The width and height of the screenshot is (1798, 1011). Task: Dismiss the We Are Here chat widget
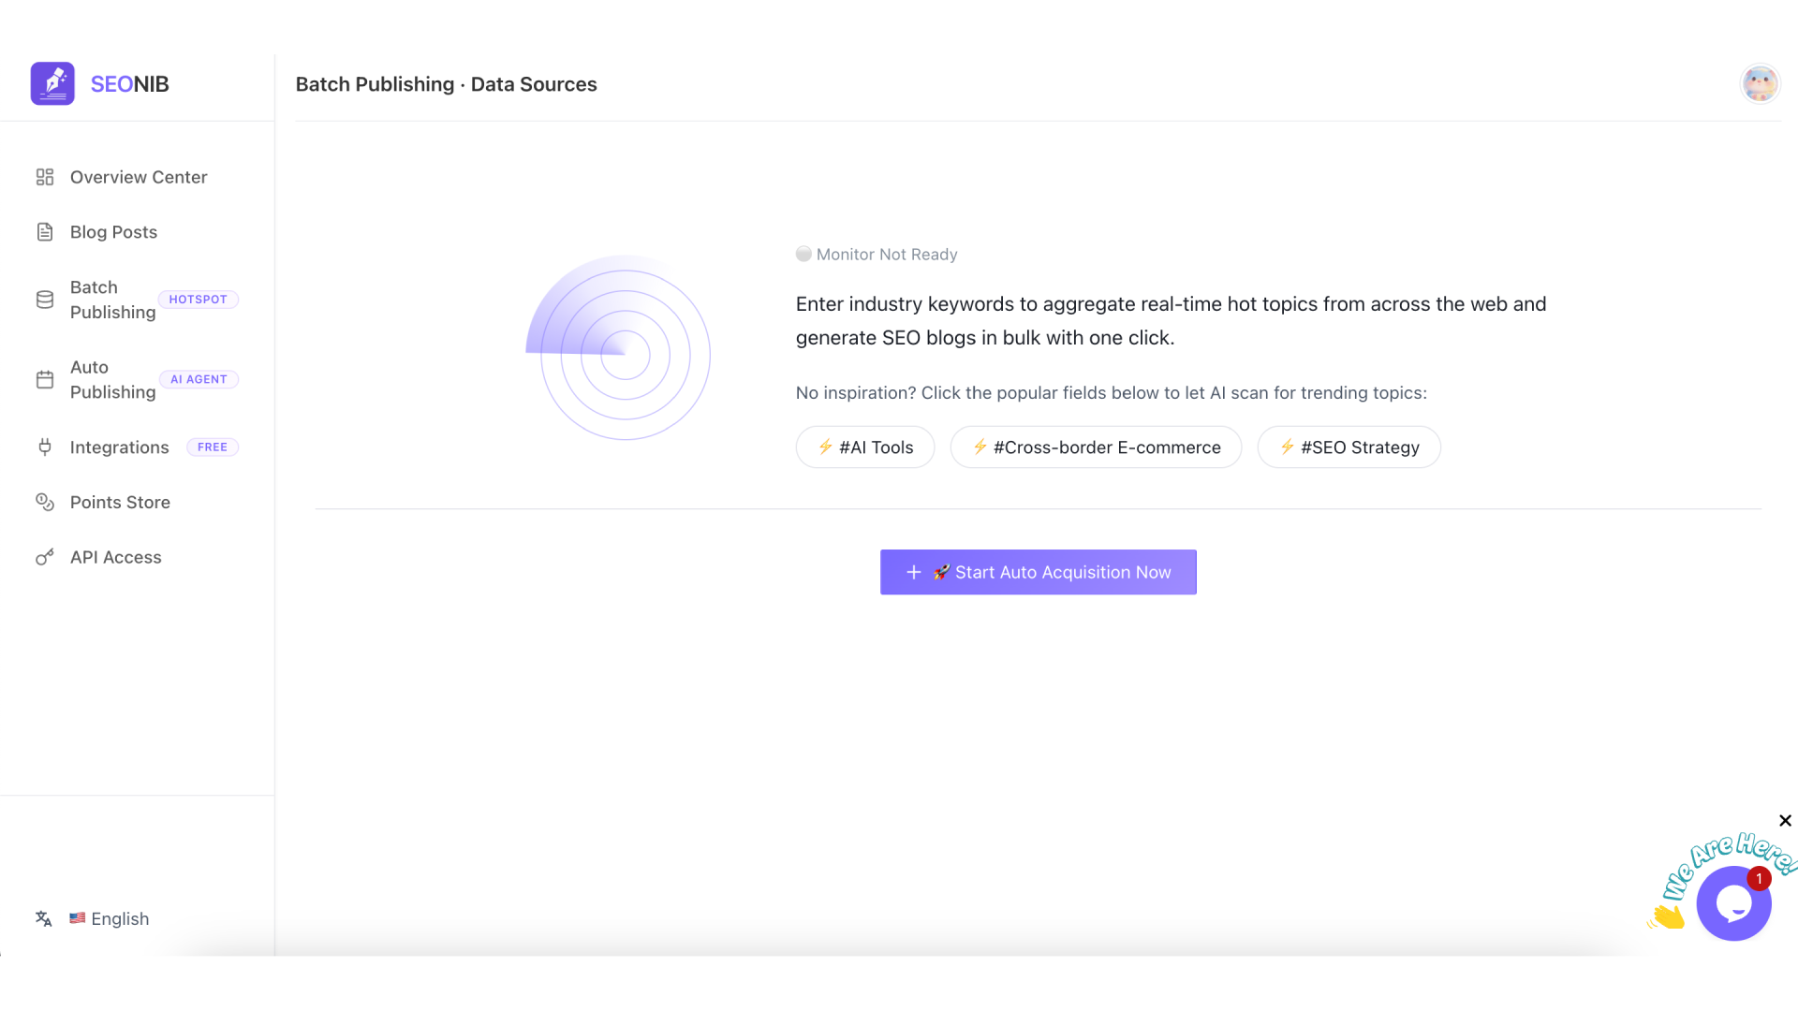[1785, 821]
